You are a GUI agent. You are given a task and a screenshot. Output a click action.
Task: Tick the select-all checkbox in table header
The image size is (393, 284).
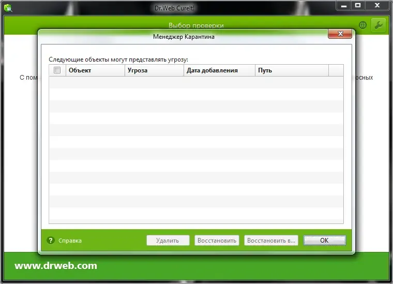click(57, 70)
